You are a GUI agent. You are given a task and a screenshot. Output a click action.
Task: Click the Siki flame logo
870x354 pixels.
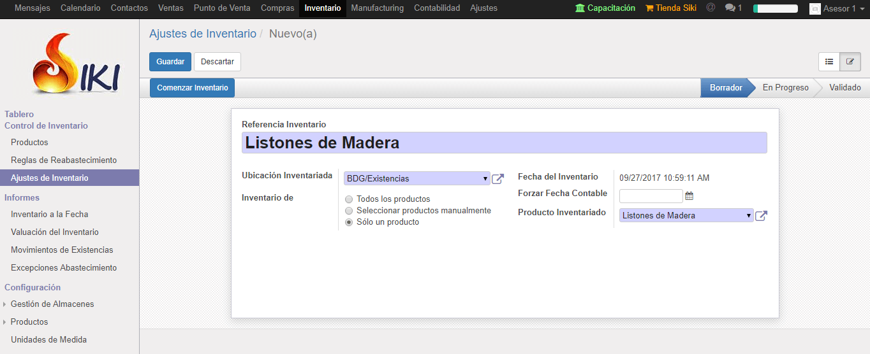75,64
